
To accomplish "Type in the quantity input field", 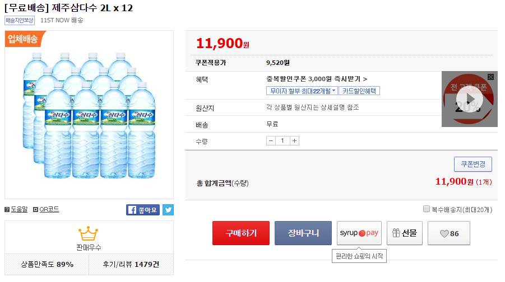I will click(x=283, y=140).
